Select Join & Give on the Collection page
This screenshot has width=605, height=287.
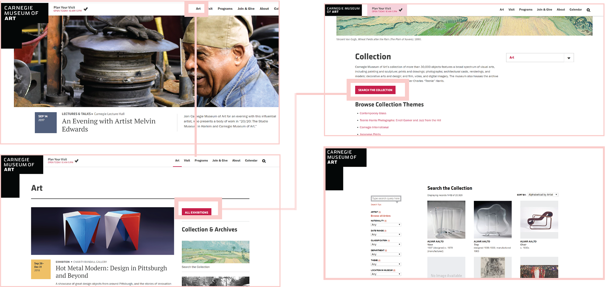click(544, 10)
